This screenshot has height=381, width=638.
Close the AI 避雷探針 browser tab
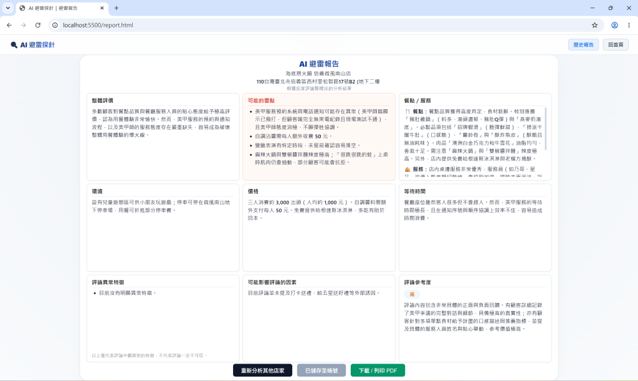coord(102,7)
